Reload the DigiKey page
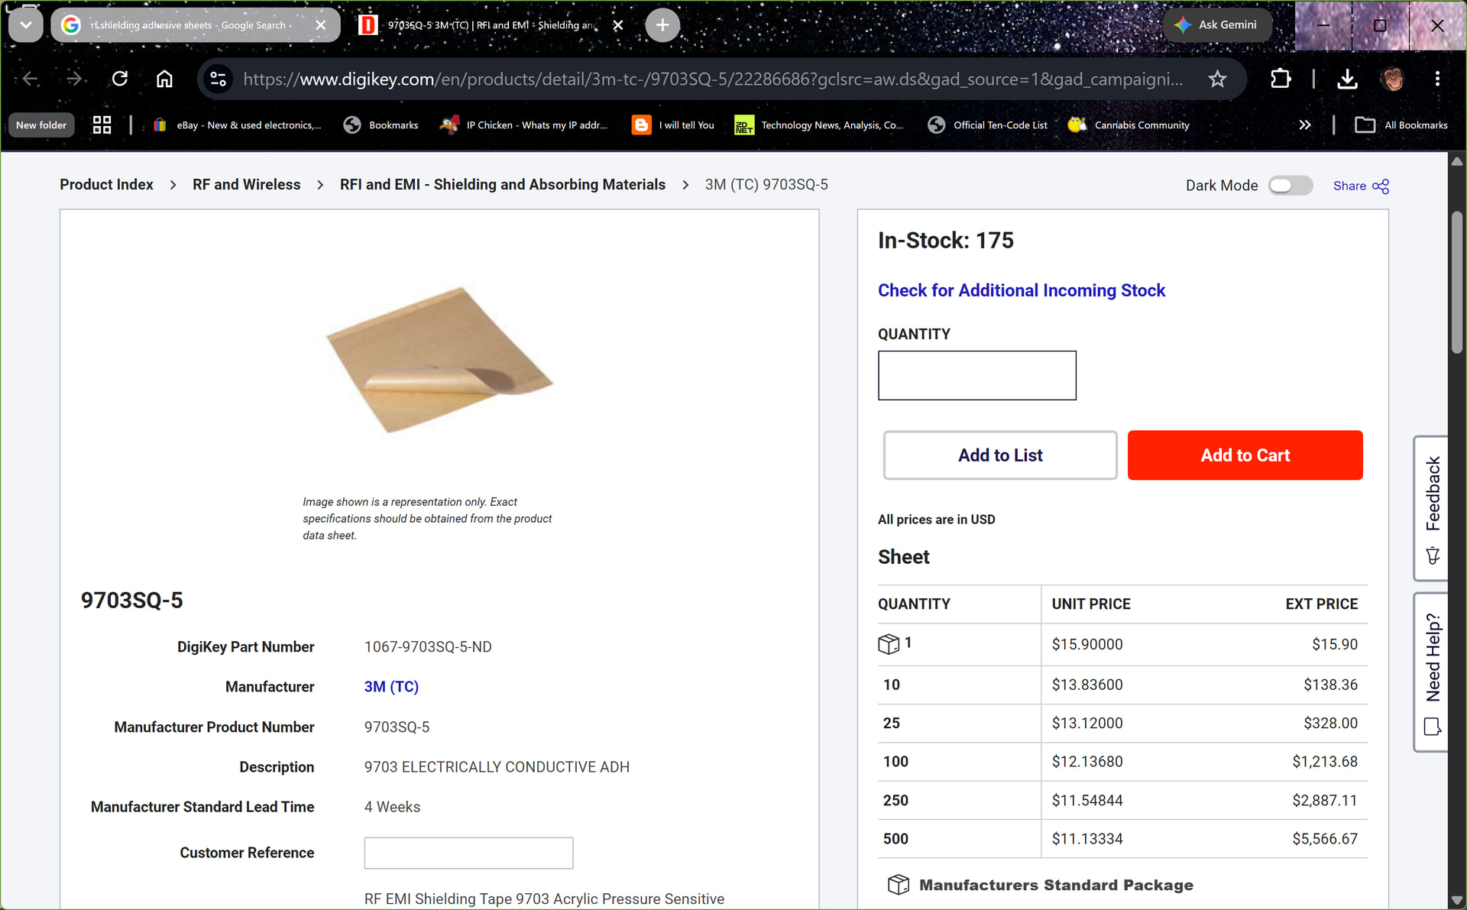The image size is (1467, 910). point(120,79)
